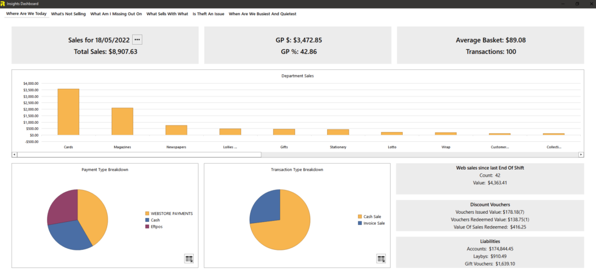
Task: Switch to the What's Not Selling tab
Action: 68,13
